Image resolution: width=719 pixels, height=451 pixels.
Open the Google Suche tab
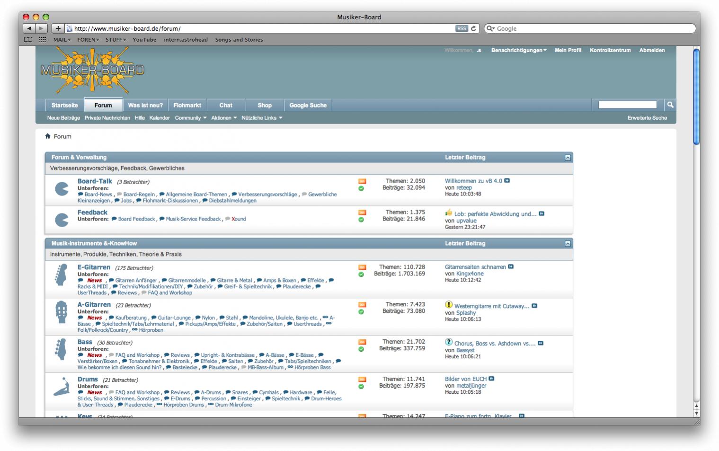click(x=308, y=105)
